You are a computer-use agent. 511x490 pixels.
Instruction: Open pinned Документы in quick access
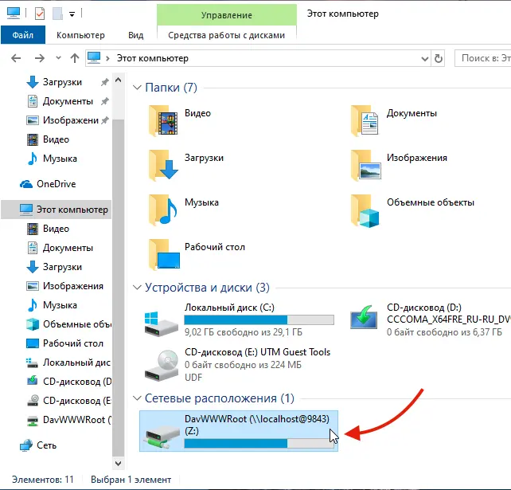[x=68, y=101]
